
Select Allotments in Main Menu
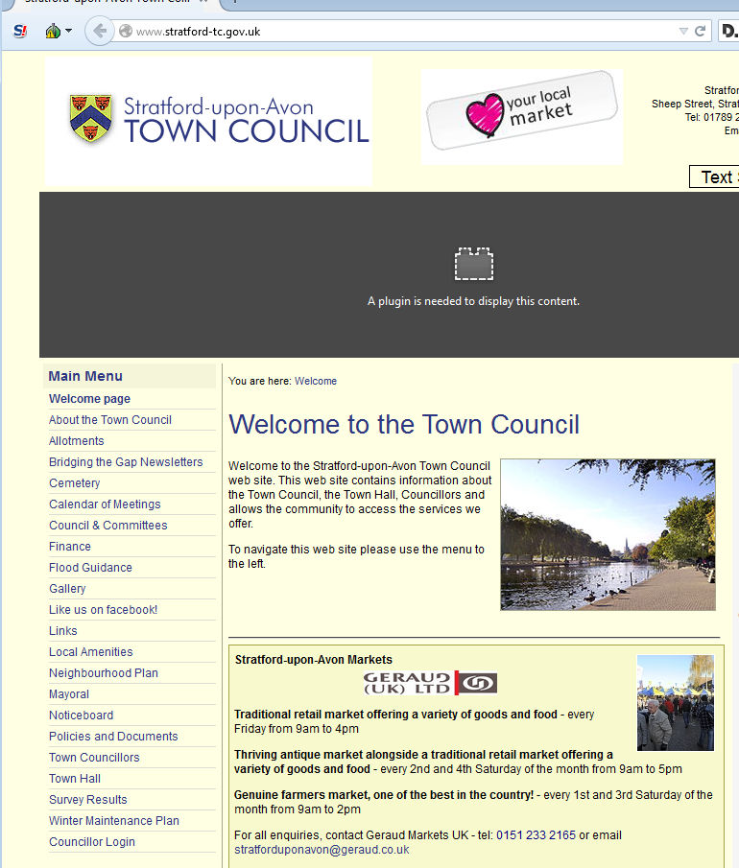tap(77, 440)
